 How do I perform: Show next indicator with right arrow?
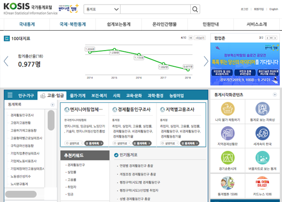point(206,61)
